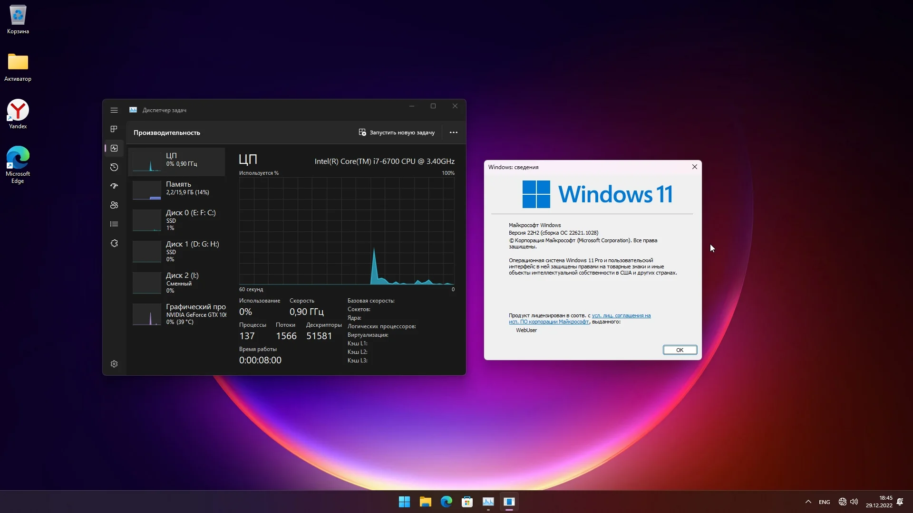
Task: Select Disk 2 (I:) removable item
Action: (177, 283)
